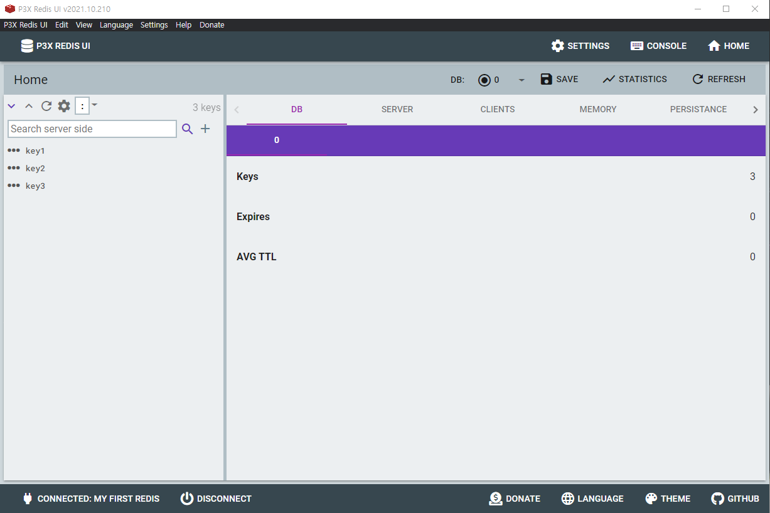
Task: Click the Language globe icon in footer
Action: pos(568,499)
